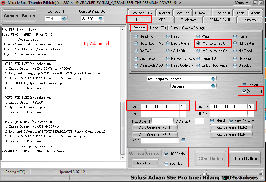Toggle the Scan Def checkbox
Image resolution: width=266 pixels, height=182 pixels.
pos(166,164)
